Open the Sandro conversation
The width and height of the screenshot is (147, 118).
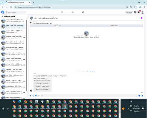[13, 59]
